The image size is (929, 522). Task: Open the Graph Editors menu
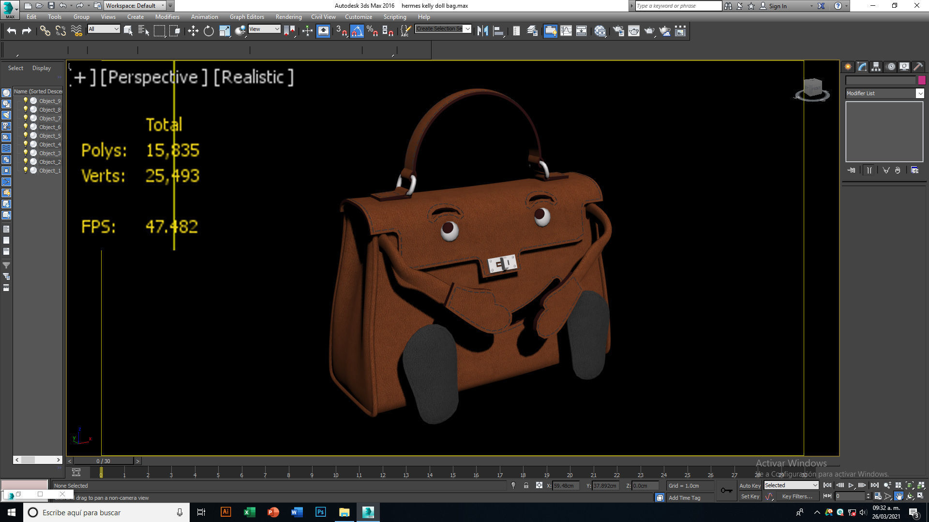pyautogui.click(x=247, y=16)
